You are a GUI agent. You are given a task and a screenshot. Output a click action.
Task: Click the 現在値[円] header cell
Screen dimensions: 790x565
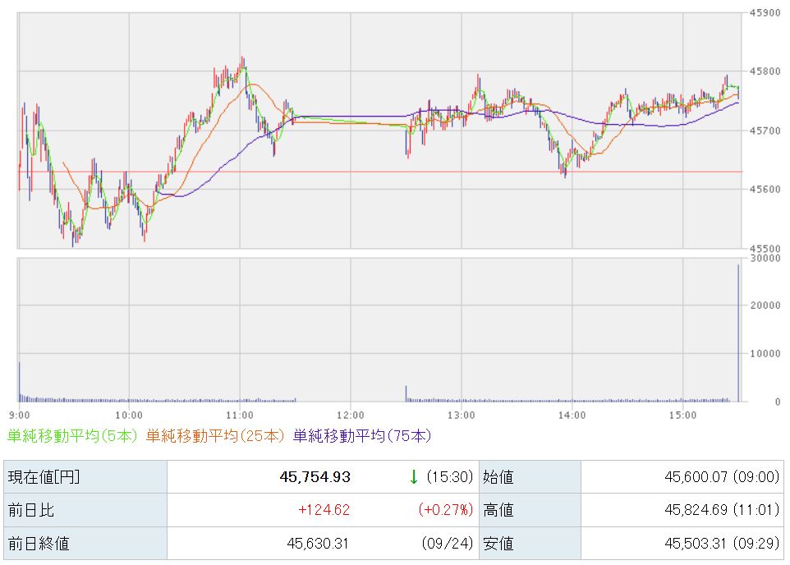(85, 477)
